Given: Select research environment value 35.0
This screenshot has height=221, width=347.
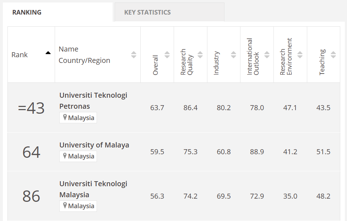Looking at the screenshot, I should coord(290,196).
